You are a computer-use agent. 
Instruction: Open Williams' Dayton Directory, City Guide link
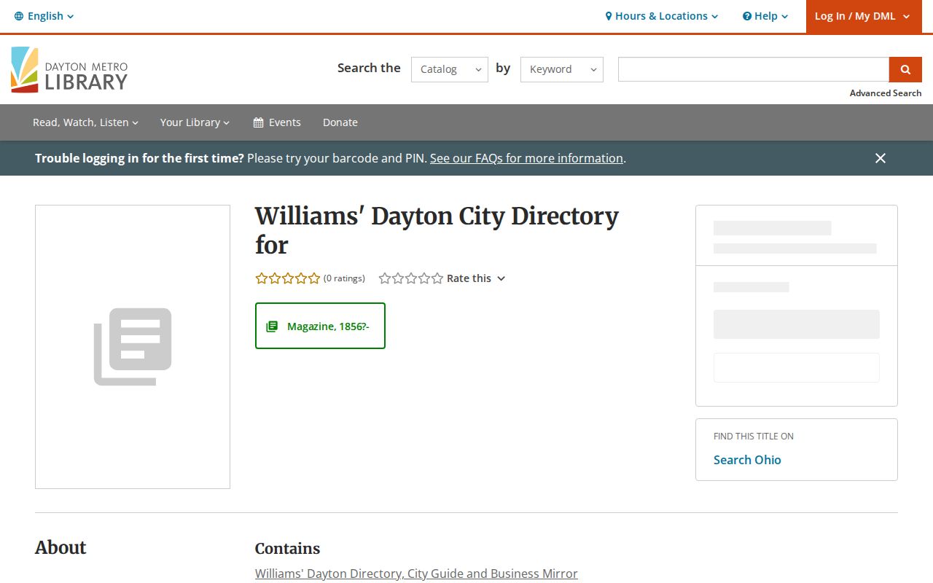pyautogui.click(x=416, y=574)
